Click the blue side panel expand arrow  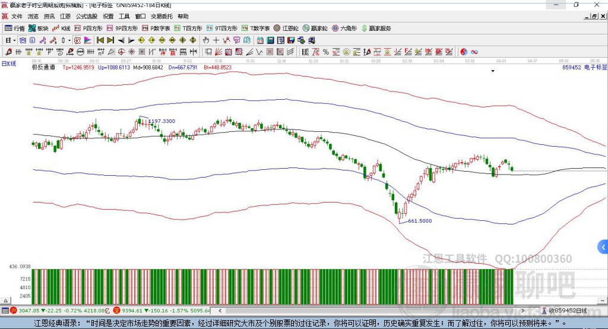click(x=603, y=247)
